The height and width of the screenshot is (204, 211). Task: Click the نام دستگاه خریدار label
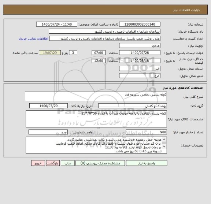pos(190,31)
